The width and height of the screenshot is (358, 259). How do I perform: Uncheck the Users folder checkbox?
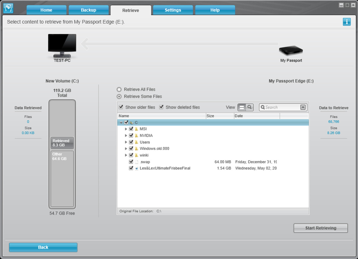click(131, 142)
